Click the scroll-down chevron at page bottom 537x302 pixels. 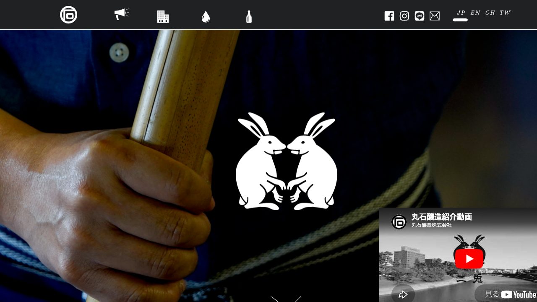click(286, 299)
